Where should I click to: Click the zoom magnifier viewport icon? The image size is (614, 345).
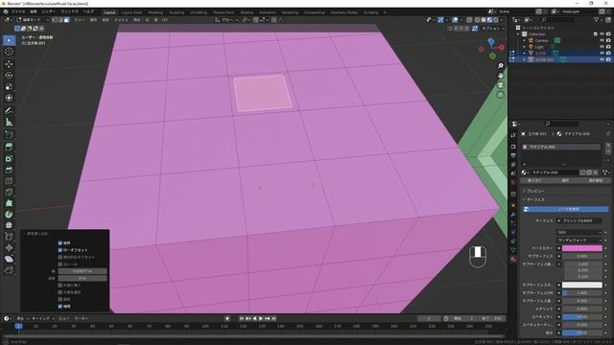[500, 66]
